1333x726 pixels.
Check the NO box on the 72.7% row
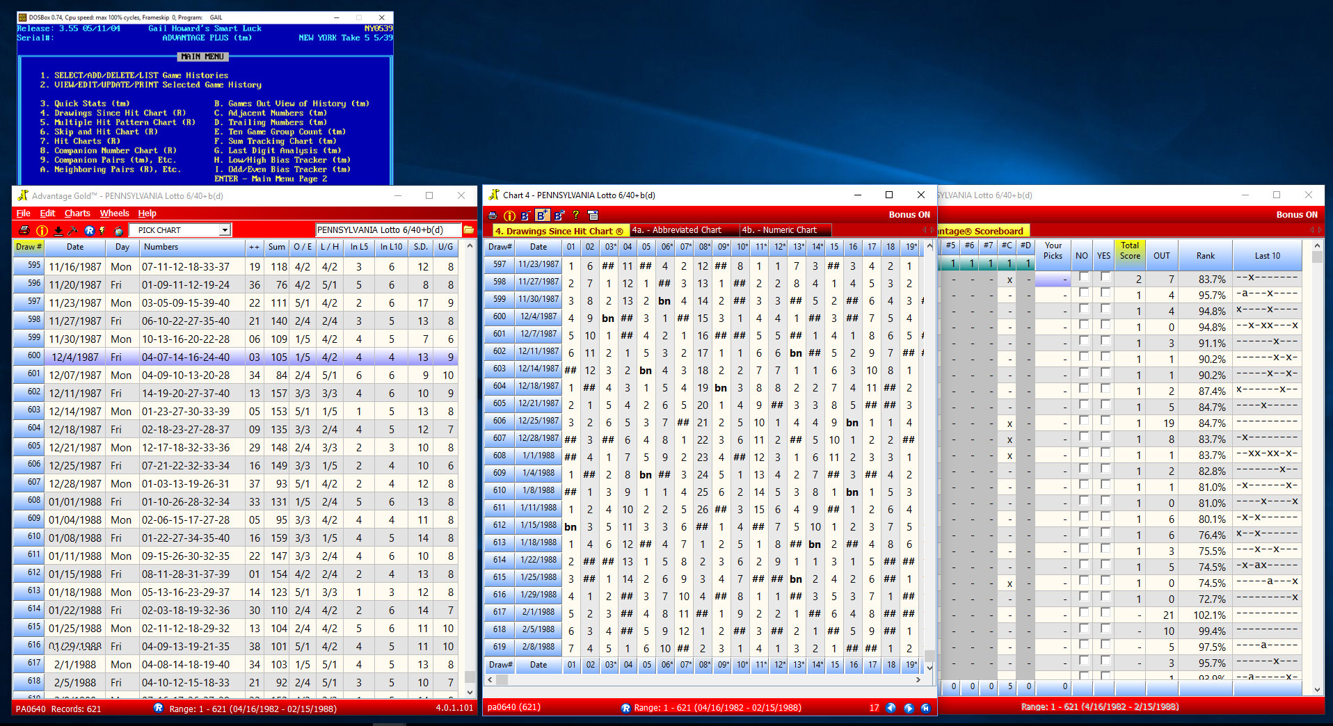1083,597
